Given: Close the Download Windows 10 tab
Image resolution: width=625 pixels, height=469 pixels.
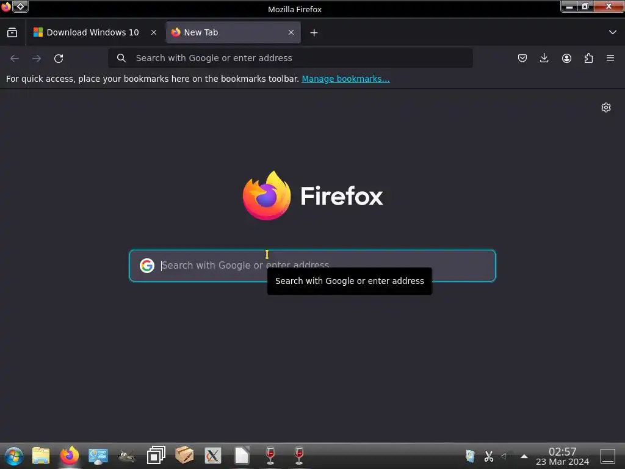Looking at the screenshot, I should click(154, 33).
